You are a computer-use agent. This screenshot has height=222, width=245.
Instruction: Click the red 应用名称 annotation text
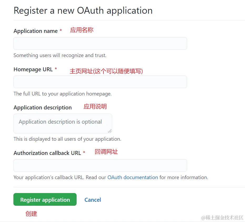click(82, 30)
